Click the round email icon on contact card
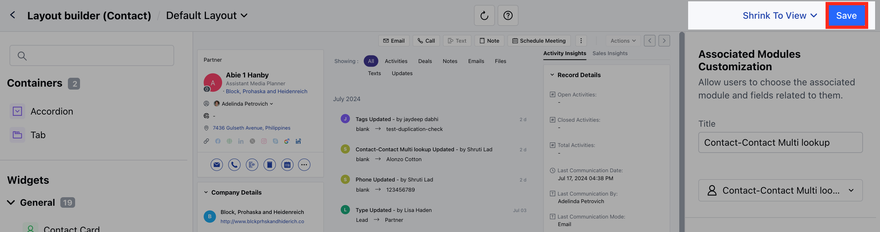The width and height of the screenshot is (880, 232). [x=216, y=165]
